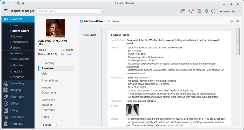Click the Settings button under patient tabs
The width and height of the screenshot is (244, 130).
pyautogui.click(x=47, y=125)
